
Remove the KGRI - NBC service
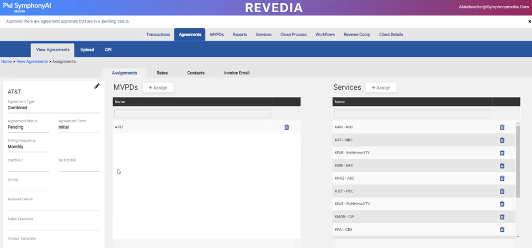502,166
